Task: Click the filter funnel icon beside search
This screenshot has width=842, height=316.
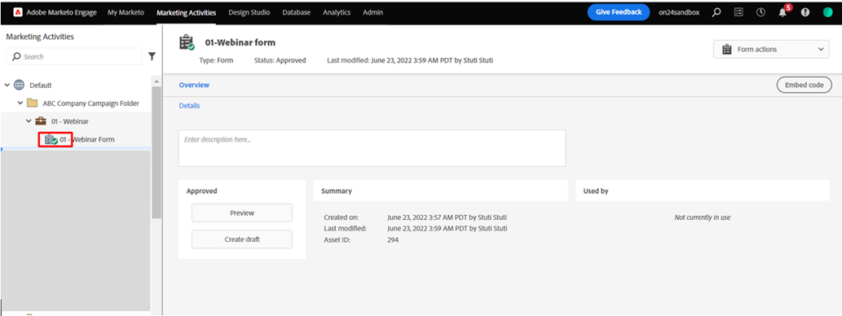Action: tap(152, 56)
